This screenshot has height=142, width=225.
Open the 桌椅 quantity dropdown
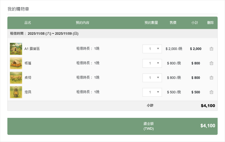click(152, 78)
